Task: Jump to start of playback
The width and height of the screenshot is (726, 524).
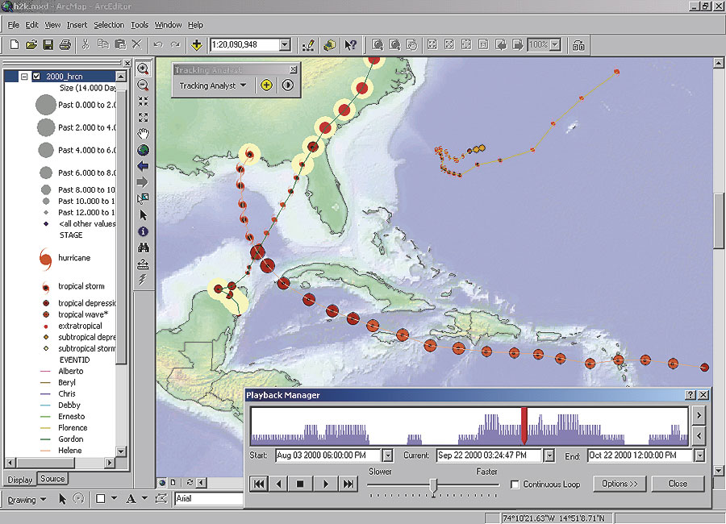Action: pos(259,484)
